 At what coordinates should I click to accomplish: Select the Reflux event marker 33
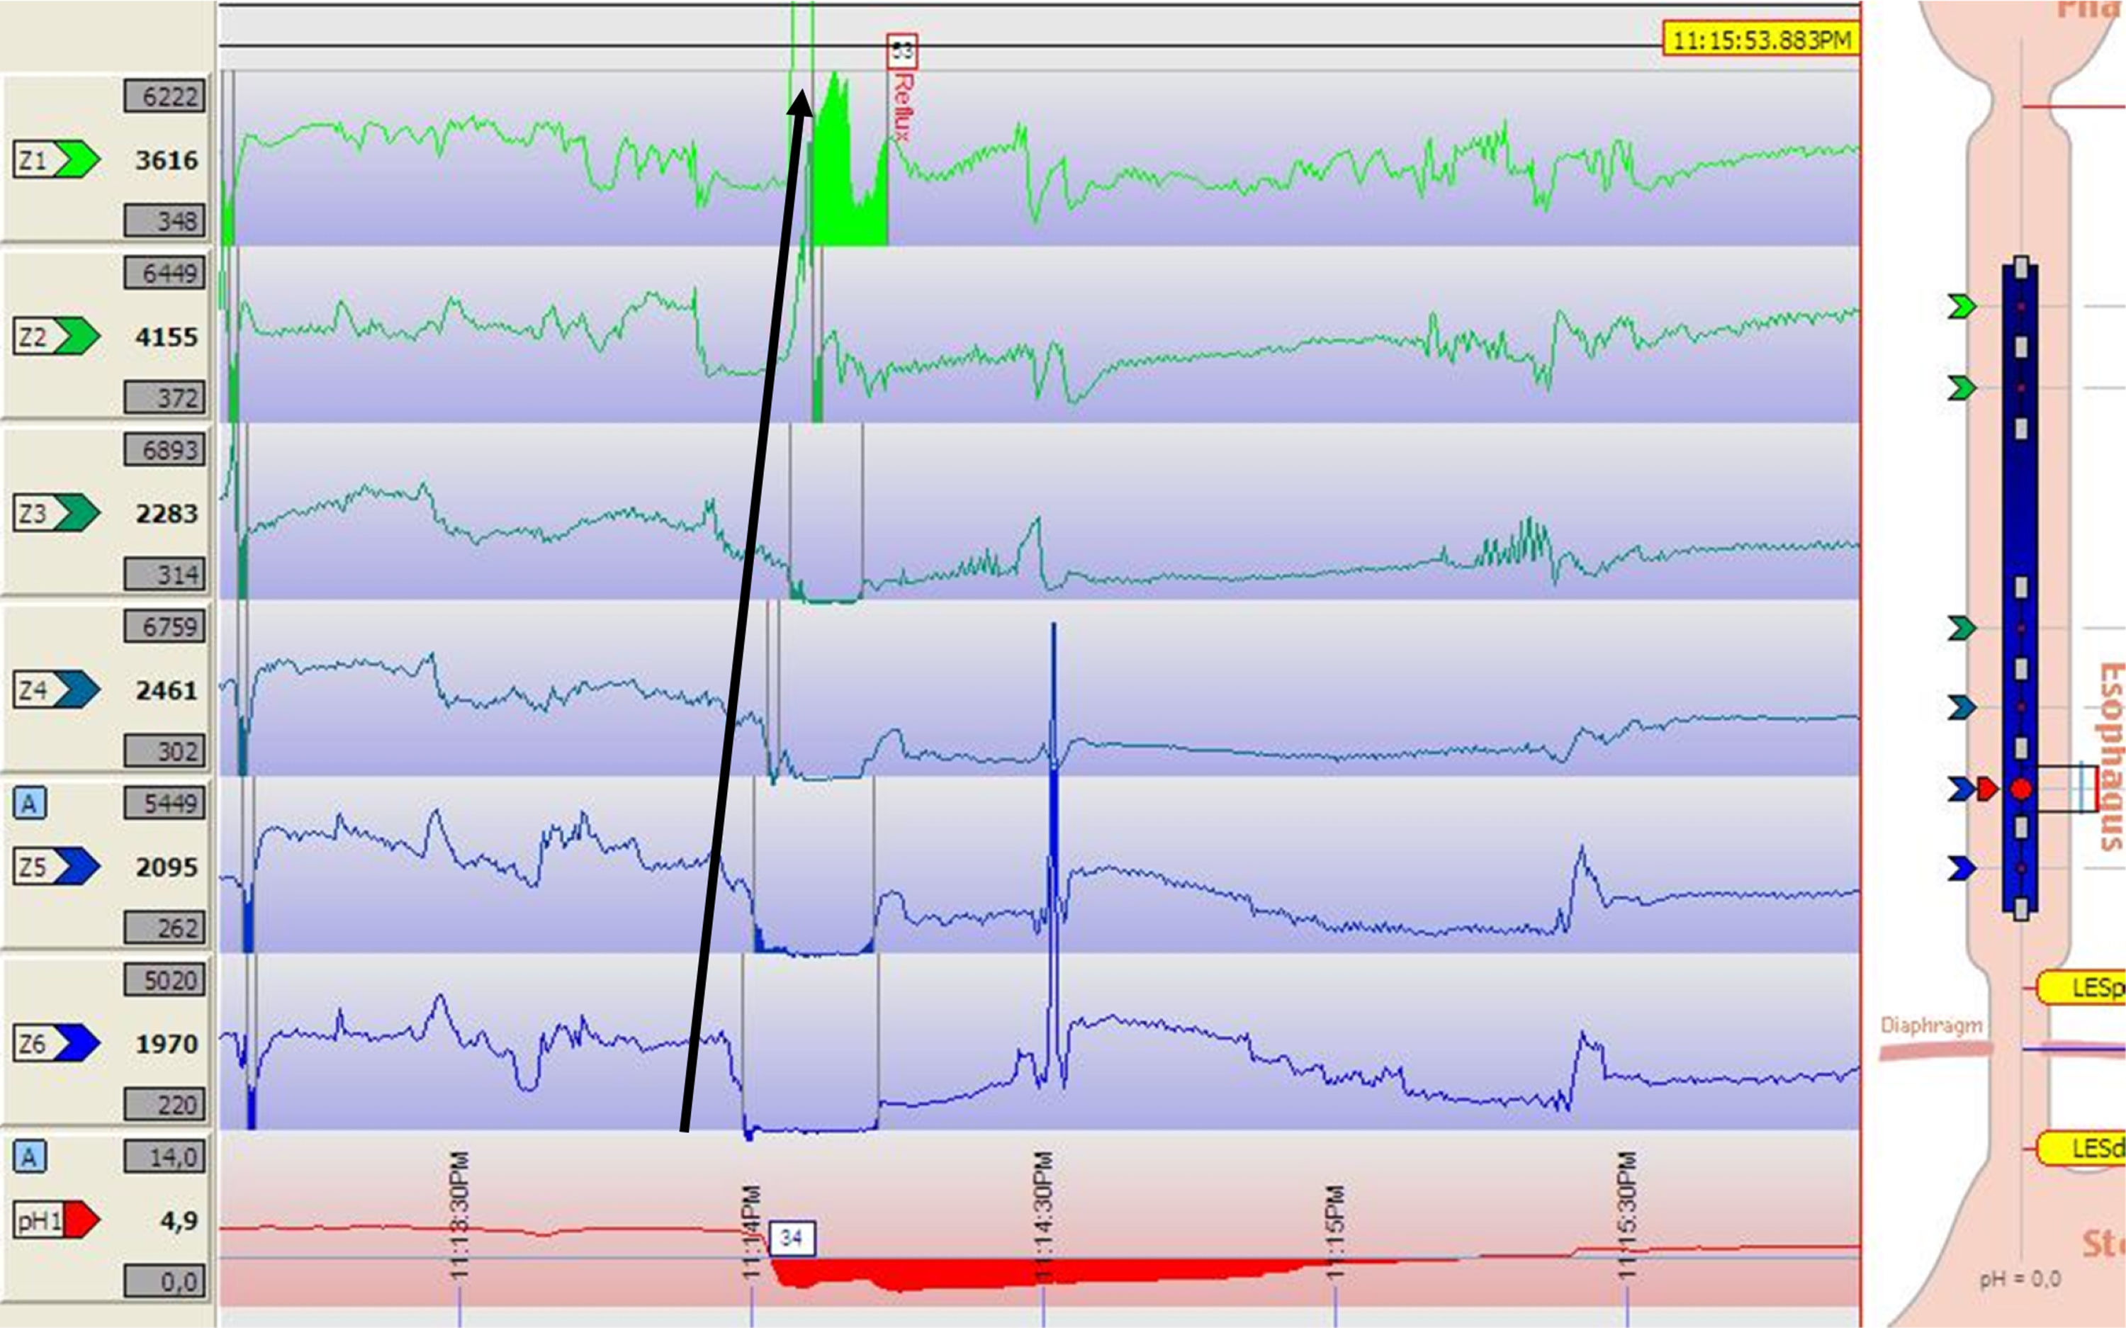point(902,51)
